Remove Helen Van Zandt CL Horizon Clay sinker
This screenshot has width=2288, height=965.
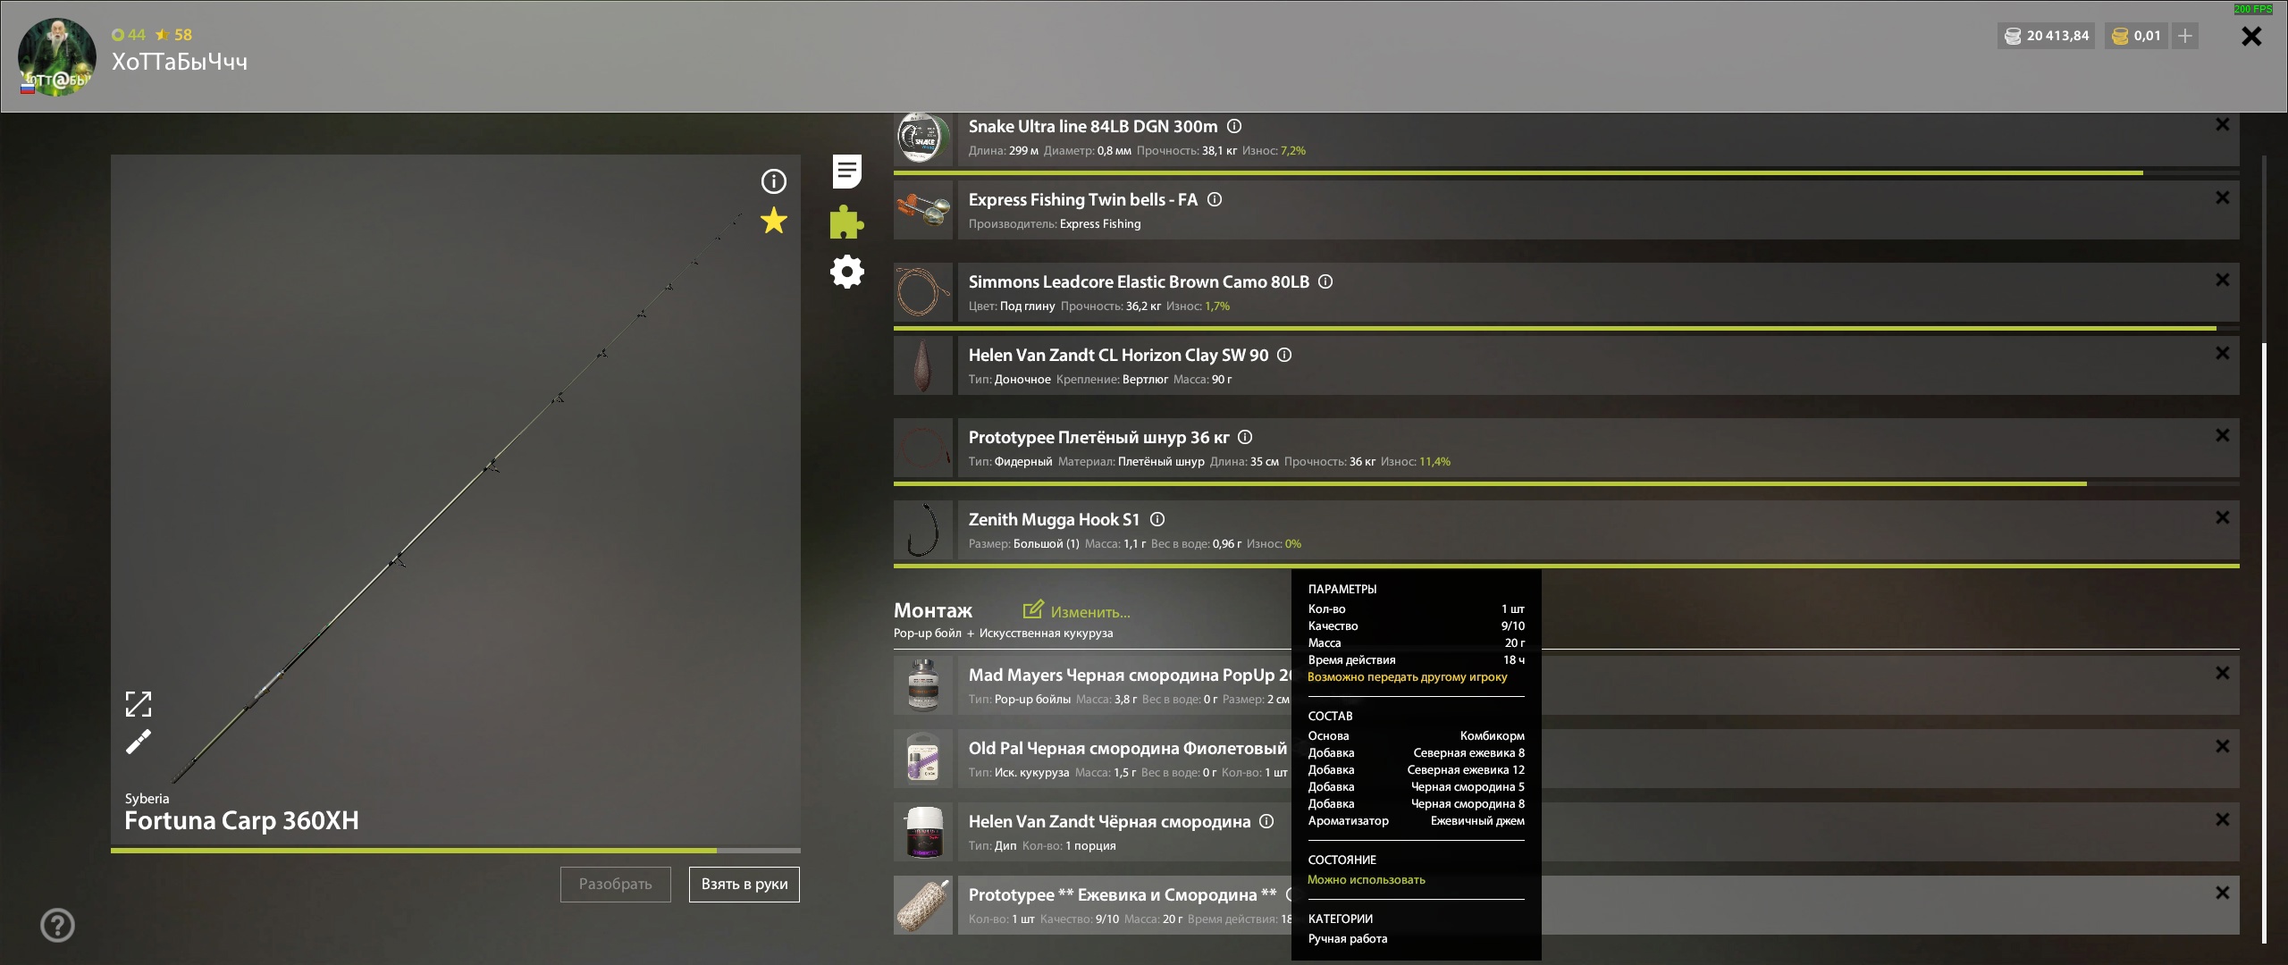click(x=2223, y=353)
